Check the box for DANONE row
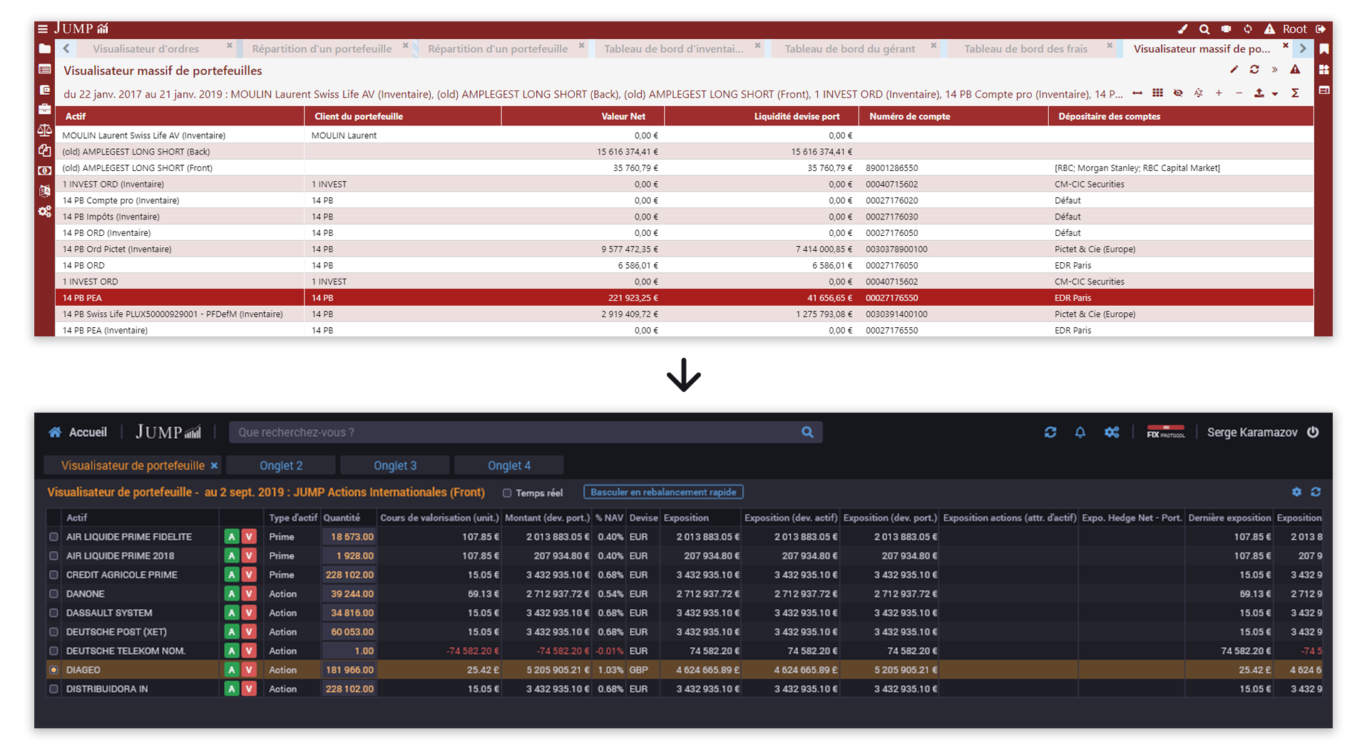 click(53, 594)
